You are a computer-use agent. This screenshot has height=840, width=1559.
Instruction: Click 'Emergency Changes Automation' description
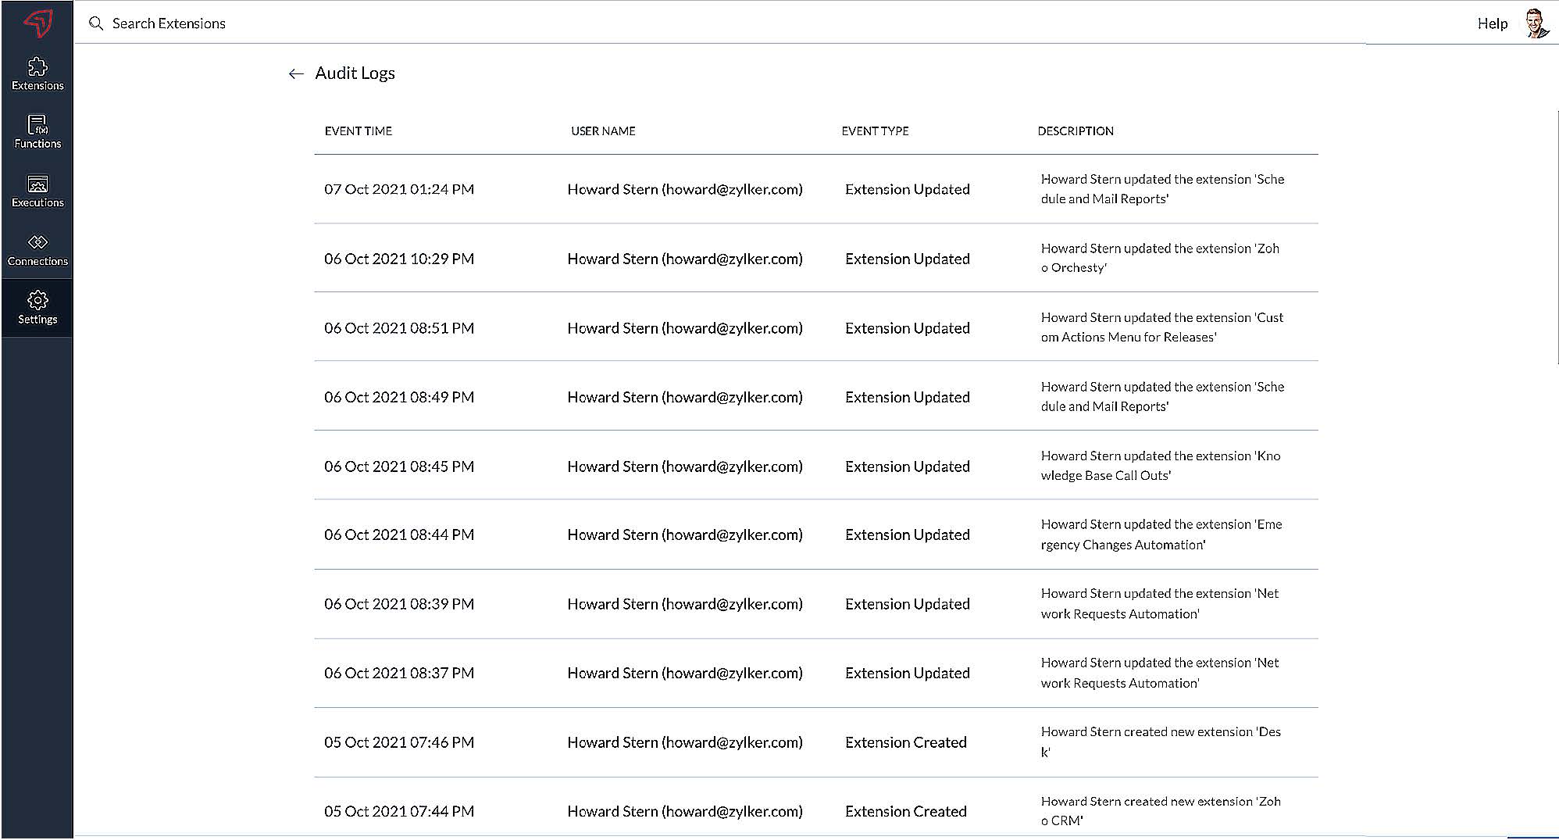coord(1161,534)
